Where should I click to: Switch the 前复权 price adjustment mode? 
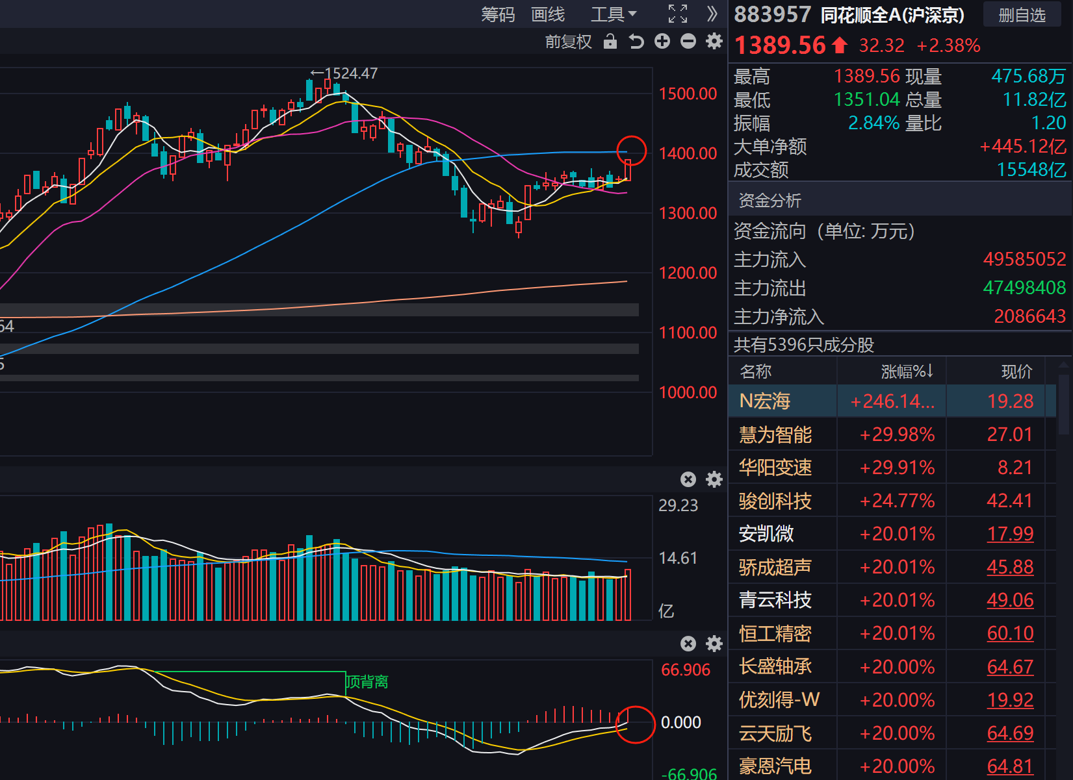coord(568,42)
